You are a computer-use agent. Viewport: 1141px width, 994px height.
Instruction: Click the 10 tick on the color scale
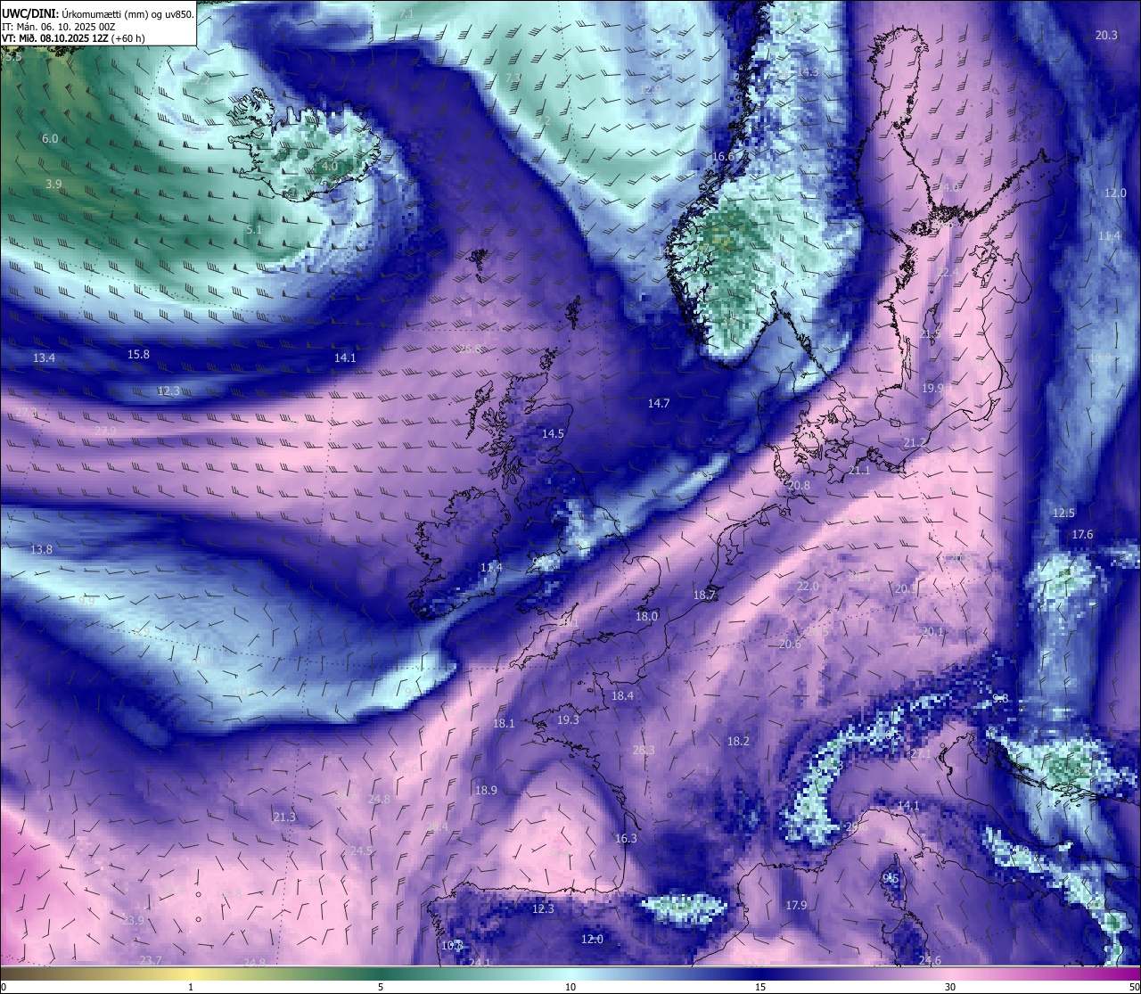pos(570,987)
